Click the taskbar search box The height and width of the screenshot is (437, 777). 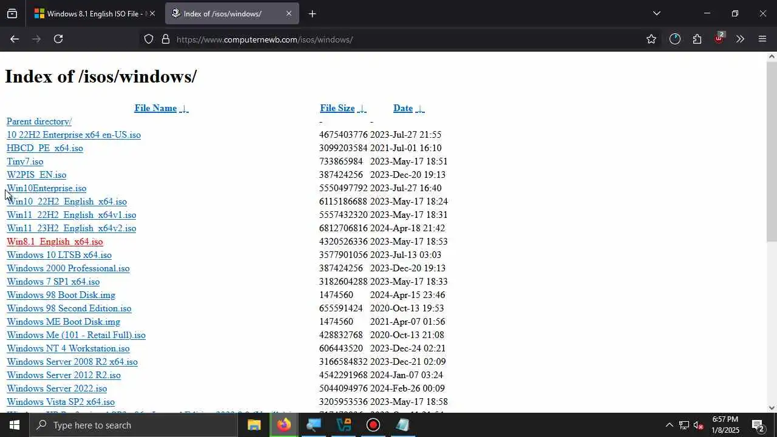pyautogui.click(x=134, y=425)
